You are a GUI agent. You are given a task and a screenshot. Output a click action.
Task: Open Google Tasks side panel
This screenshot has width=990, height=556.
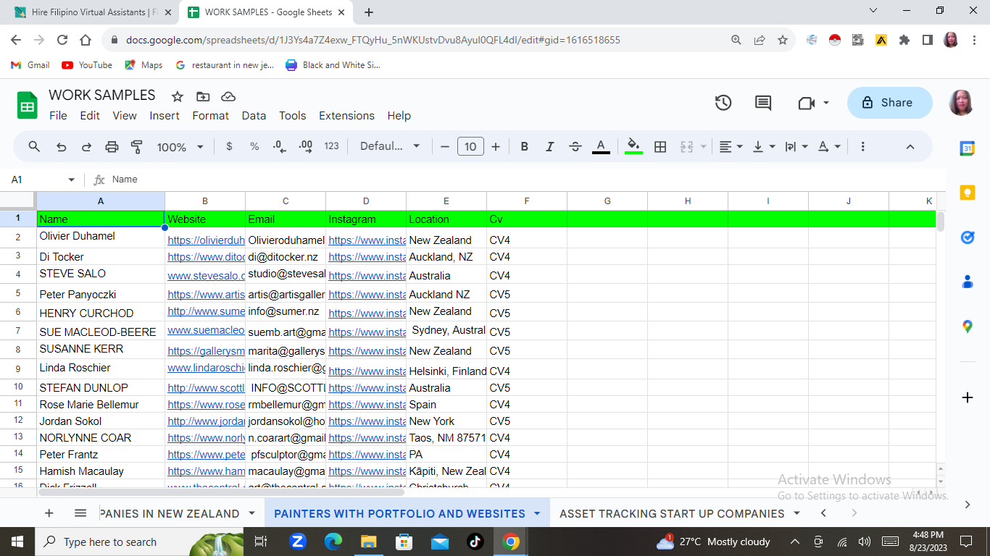pos(968,237)
